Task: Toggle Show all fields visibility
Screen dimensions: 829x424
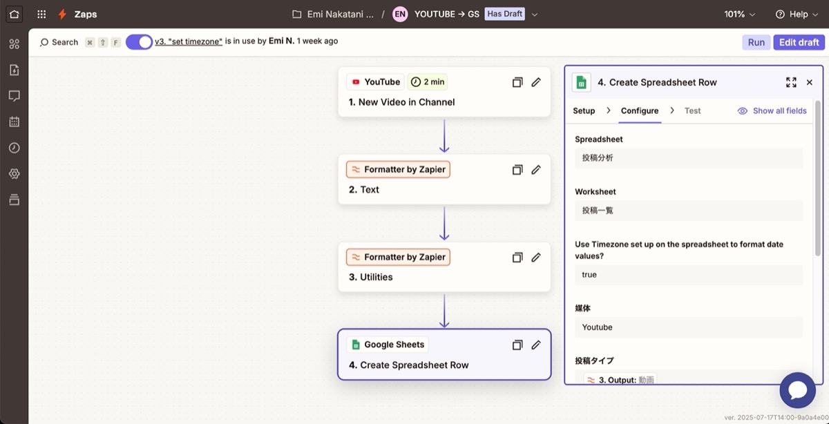Action: [772, 110]
